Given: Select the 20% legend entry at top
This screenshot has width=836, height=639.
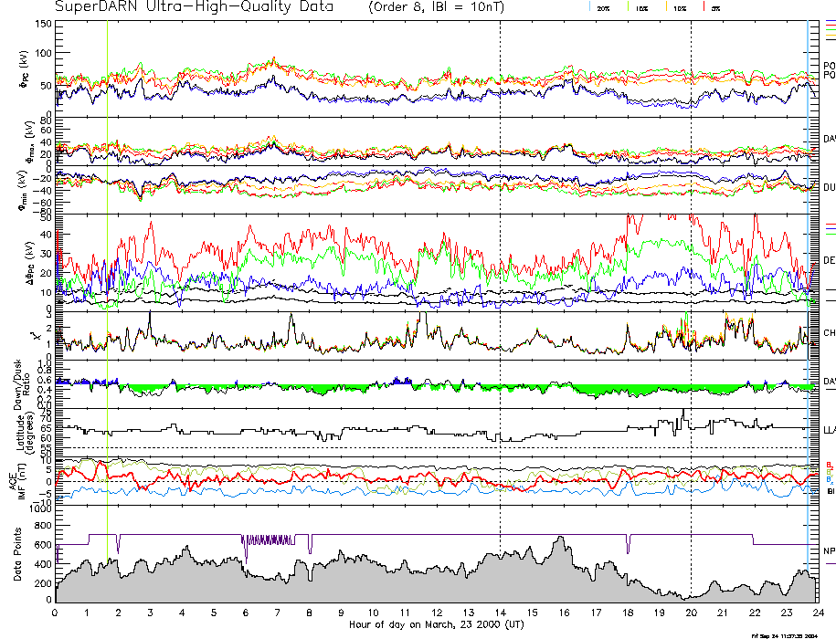Looking at the screenshot, I should [x=604, y=7].
